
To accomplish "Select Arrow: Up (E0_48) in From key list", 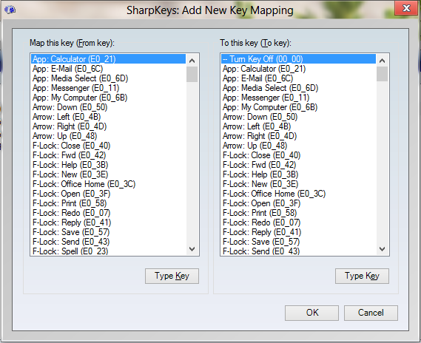I will point(109,136).
